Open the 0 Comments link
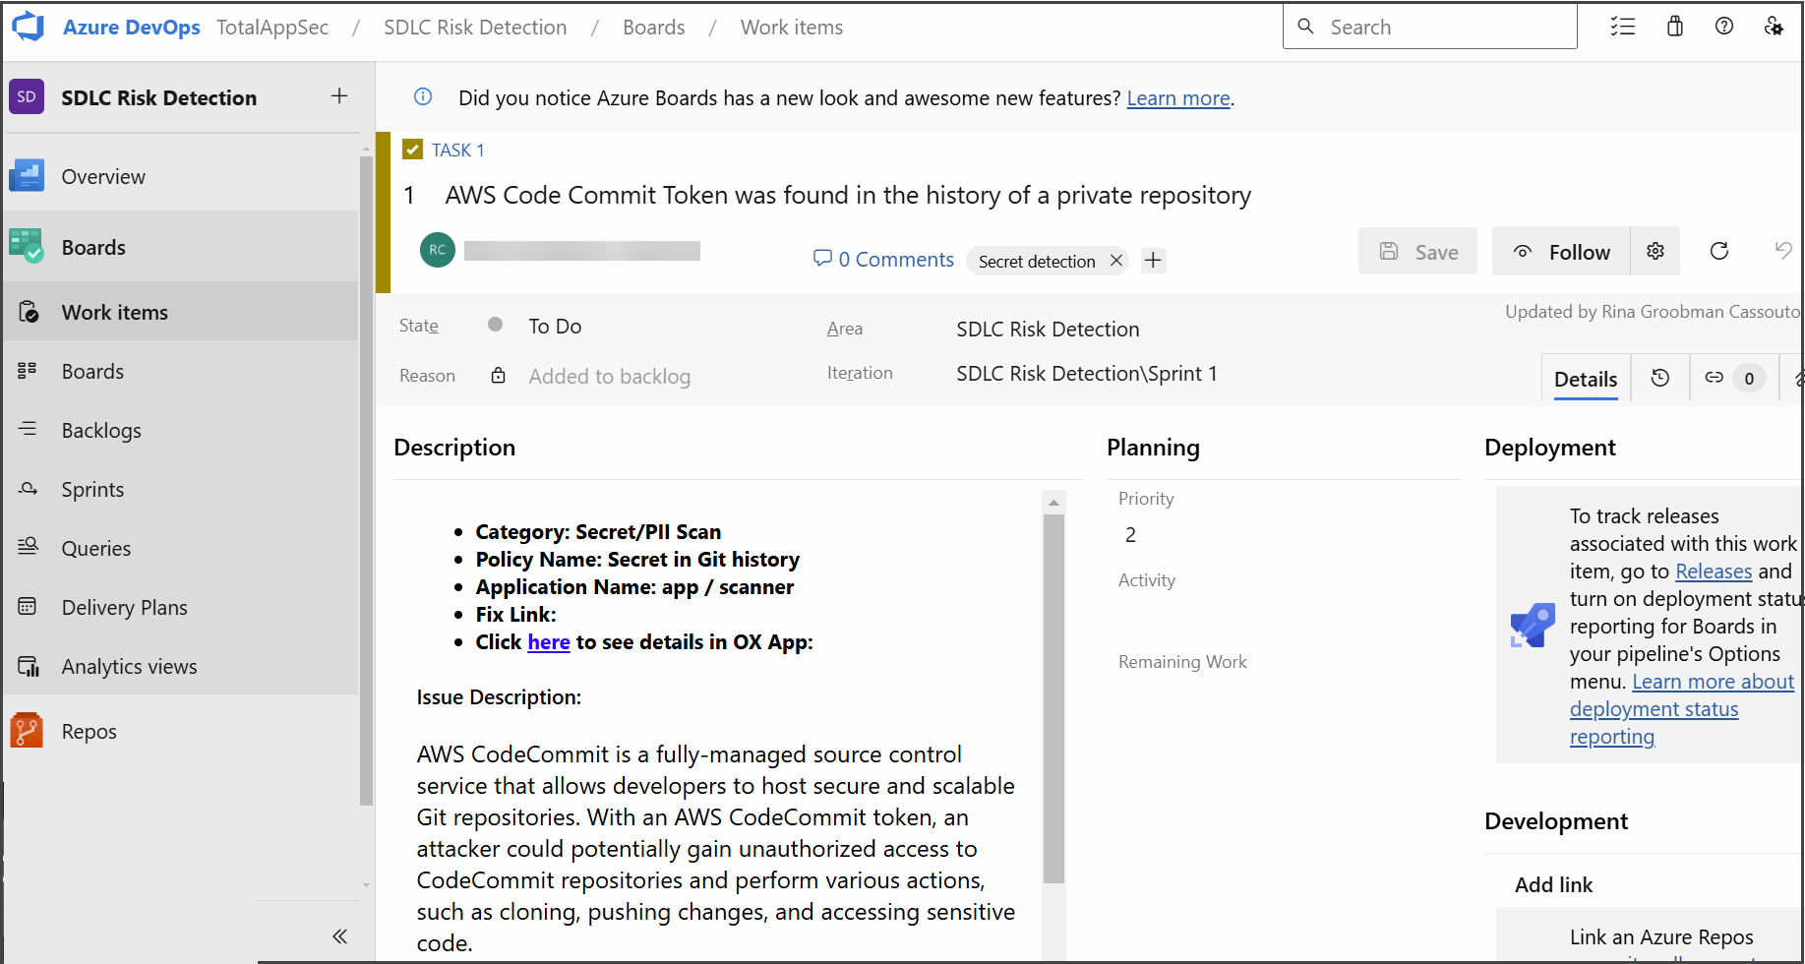Screen dimensions: 1805x964 point(883,260)
